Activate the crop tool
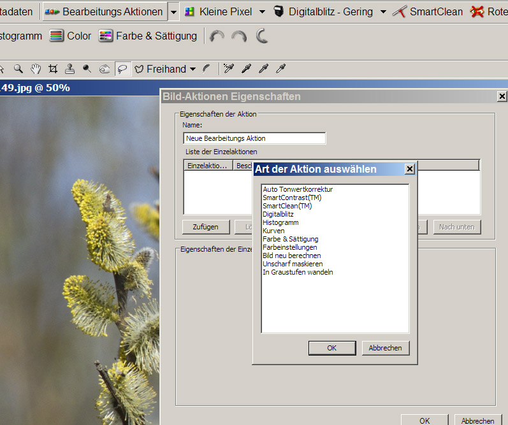Screen dimensions: 508x425 pyautogui.click(x=53, y=69)
